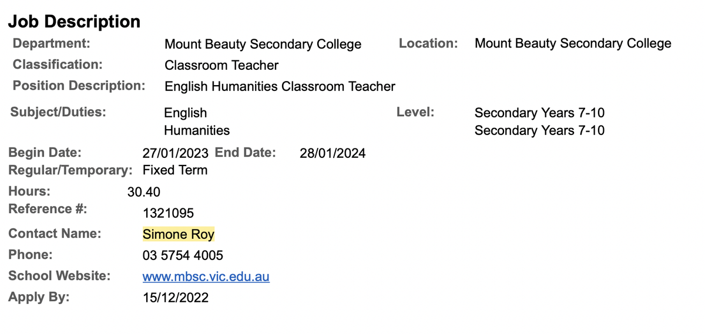Open the www.mbsc.vic.edu.au school website link
The image size is (705, 334).
click(x=206, y=276)
